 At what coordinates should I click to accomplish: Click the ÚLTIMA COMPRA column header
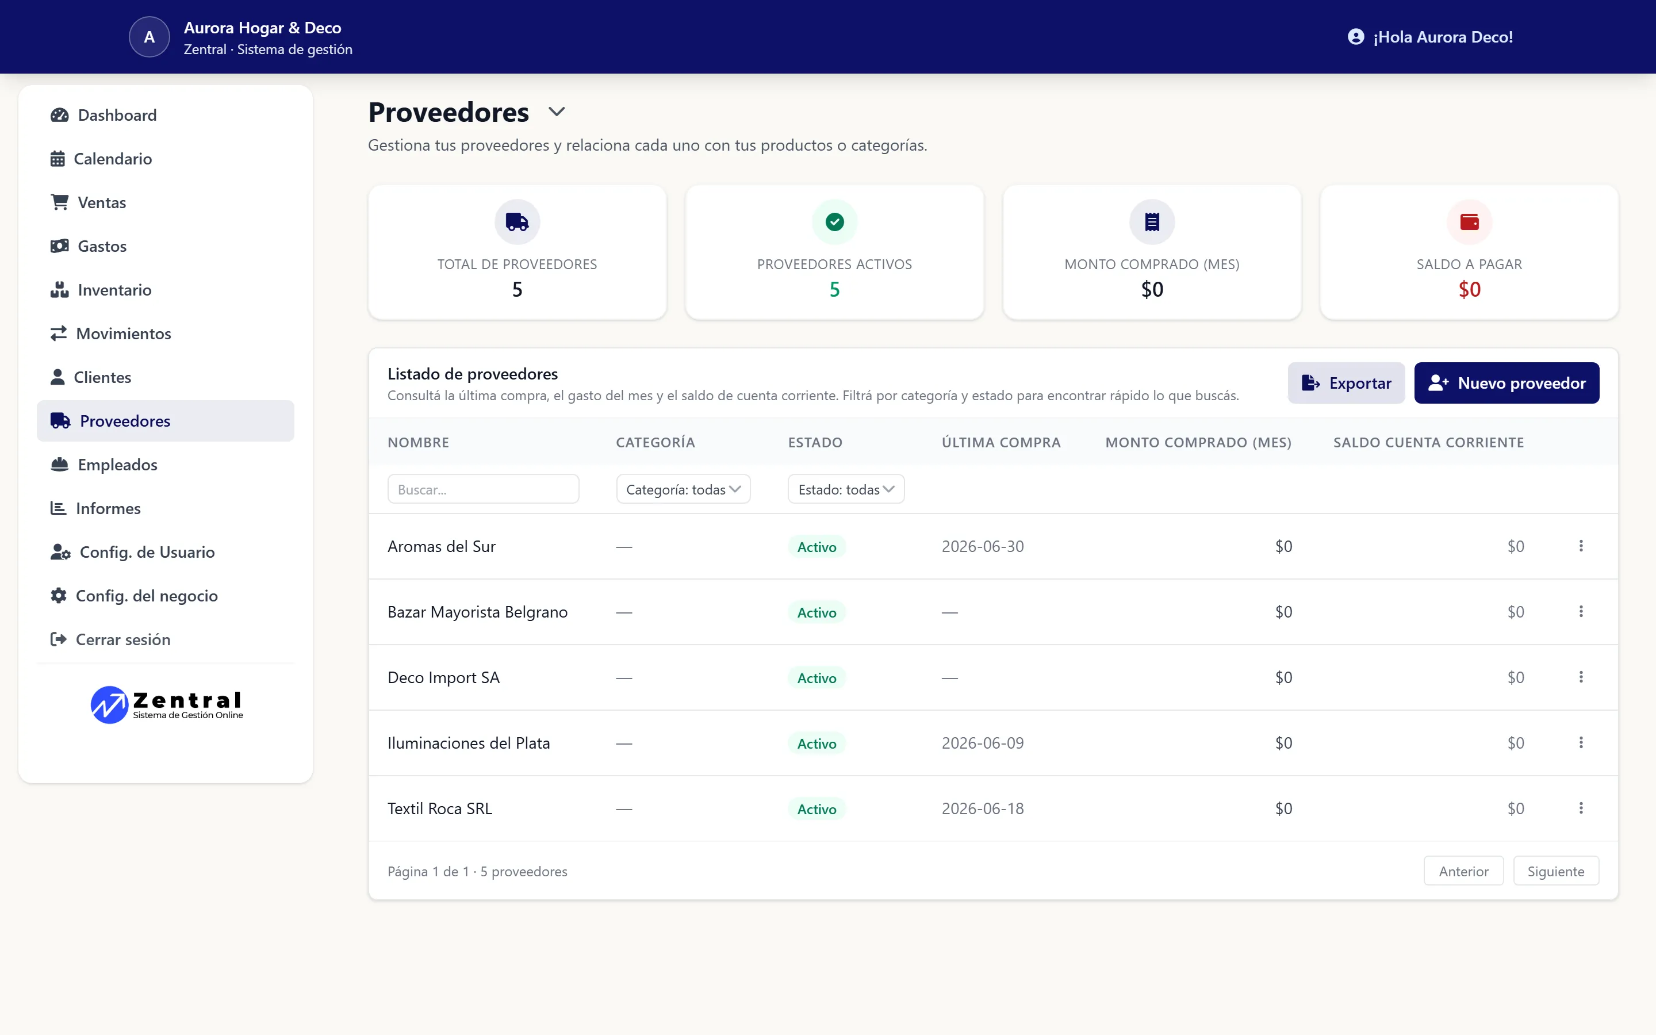click(1001, 442)
